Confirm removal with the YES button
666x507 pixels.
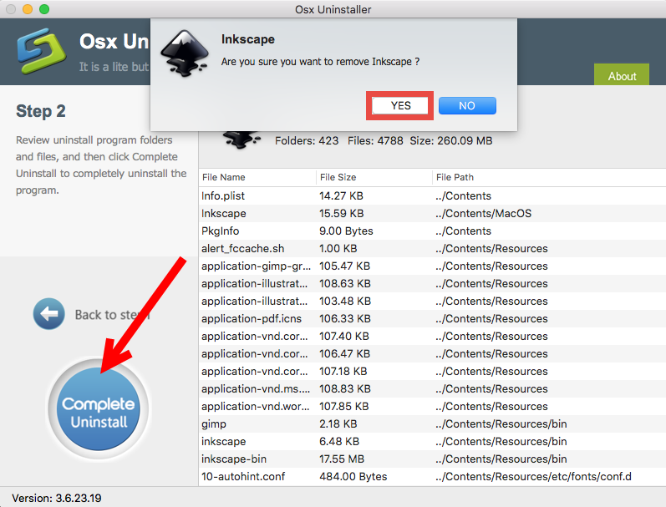400,106
